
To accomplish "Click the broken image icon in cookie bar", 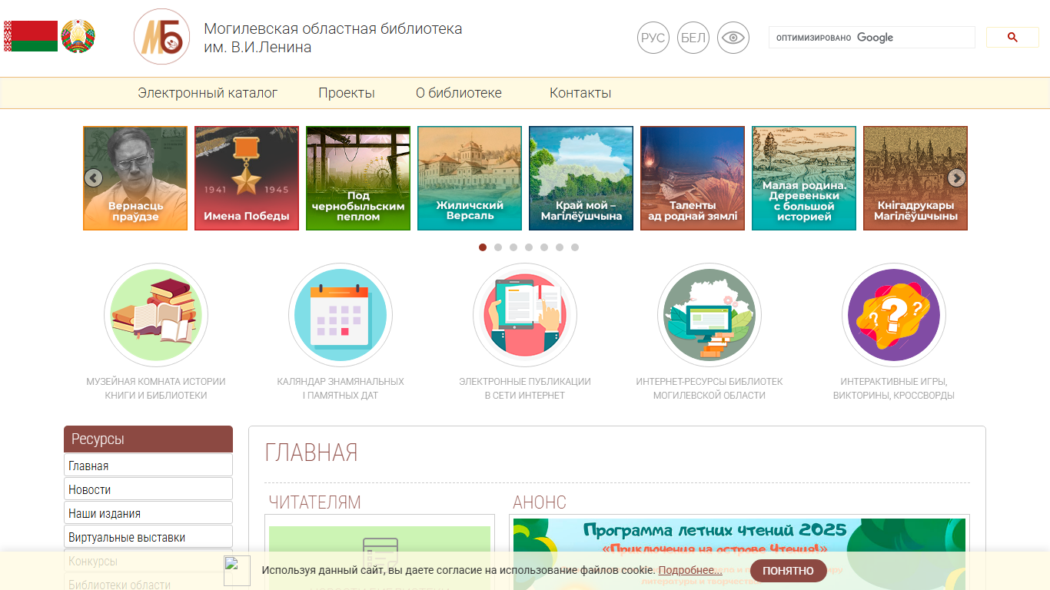I will click(x=237, y=571).
